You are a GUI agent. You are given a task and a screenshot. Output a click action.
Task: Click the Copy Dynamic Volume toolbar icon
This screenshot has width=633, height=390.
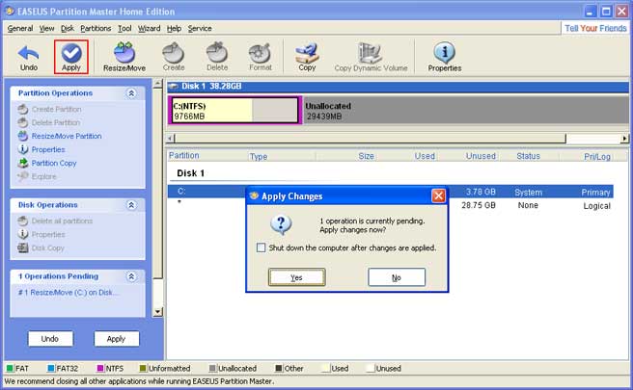click(371, 57)
